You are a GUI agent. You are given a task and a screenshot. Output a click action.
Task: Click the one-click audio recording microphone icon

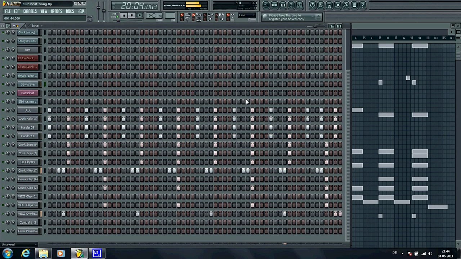coord(346,5)
